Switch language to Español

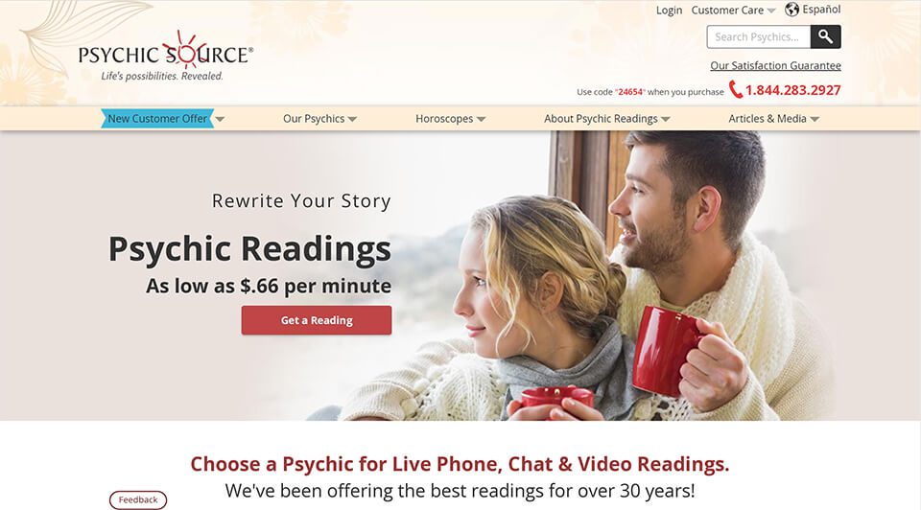click(821, 10)
